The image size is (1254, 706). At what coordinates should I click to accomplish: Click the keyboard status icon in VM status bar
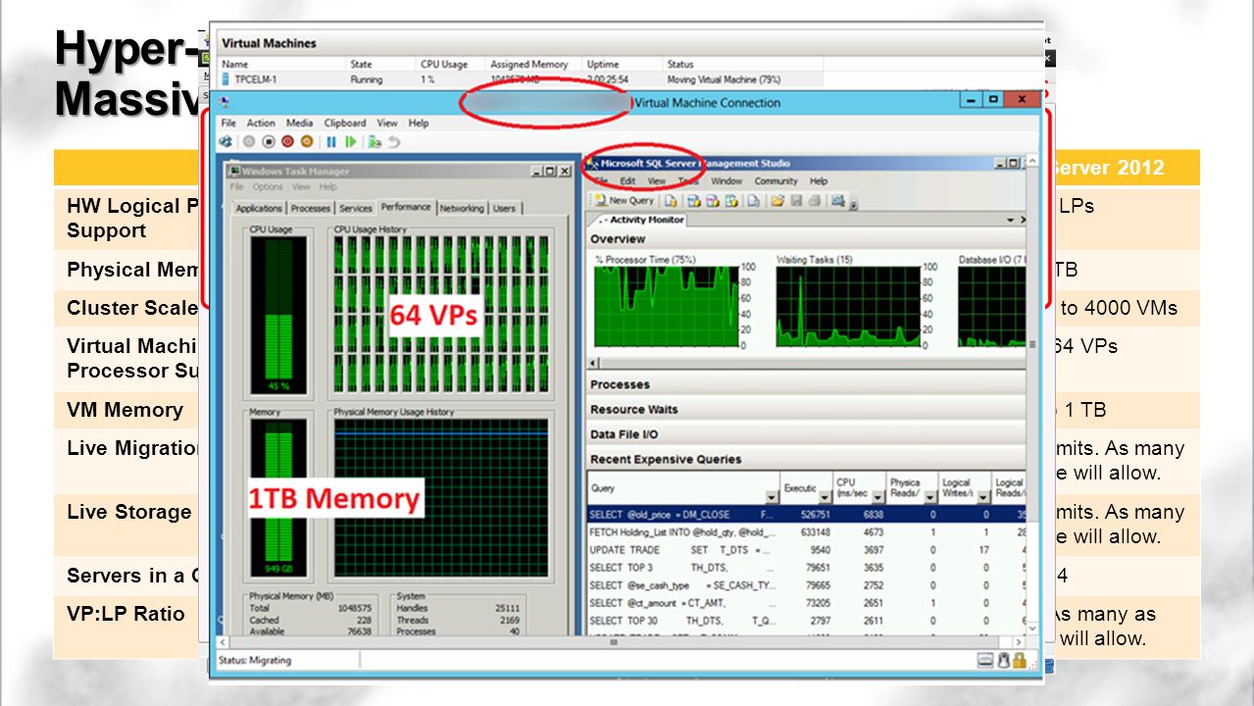(x=985, y=661)
